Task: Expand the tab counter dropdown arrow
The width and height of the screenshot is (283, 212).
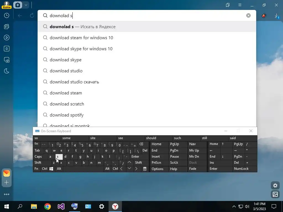Action: coord(26,5)
